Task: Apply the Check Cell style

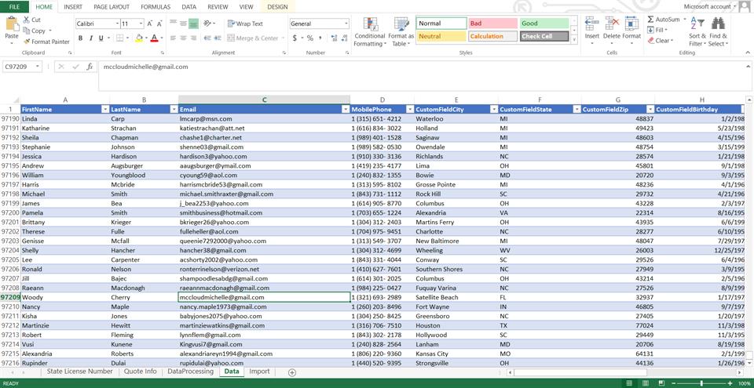Action: [x=544, y=37]
